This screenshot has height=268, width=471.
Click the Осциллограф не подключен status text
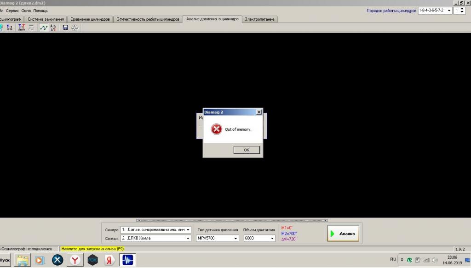point(26,249)
